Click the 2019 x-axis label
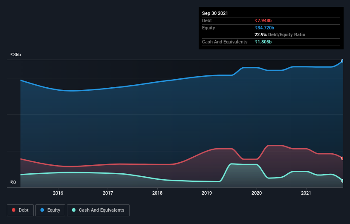 pos(207,193)
